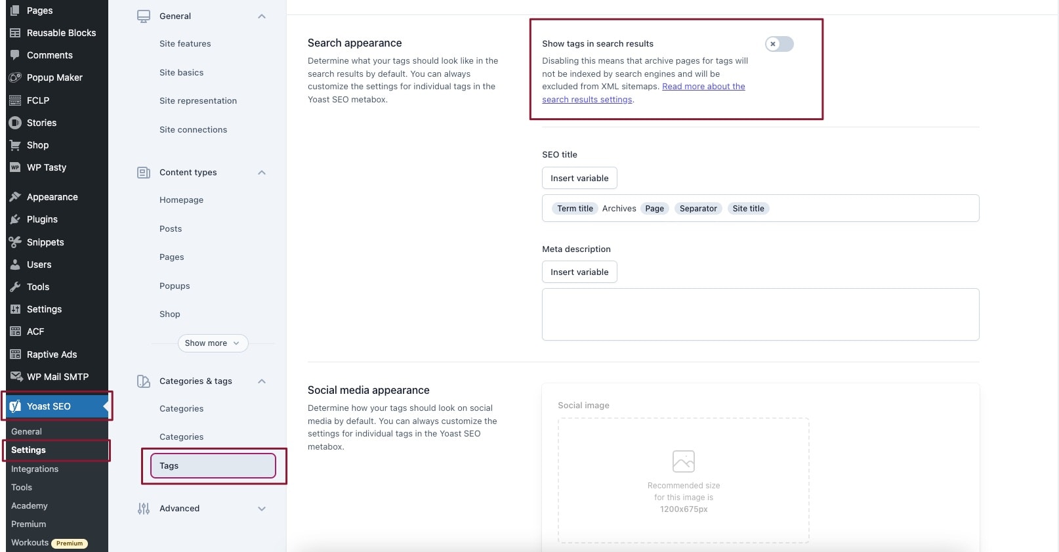This screenshot has width=1059, height=552.
Task: Click the Tools wrench icon
Action: coord(15,287)
